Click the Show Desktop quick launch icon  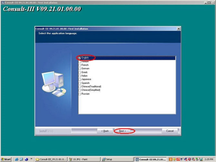21,159
